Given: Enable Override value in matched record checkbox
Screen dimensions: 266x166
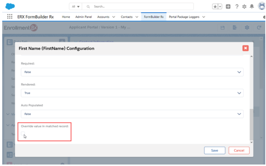Looking at the screenshot, I should tap(23, 134).
